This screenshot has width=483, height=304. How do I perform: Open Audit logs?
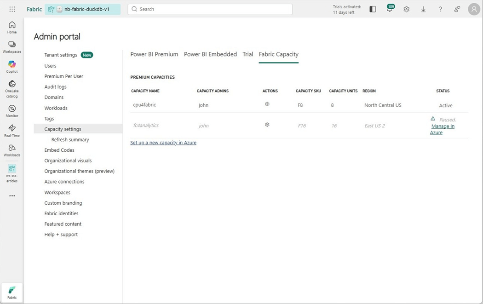[56, 87]
